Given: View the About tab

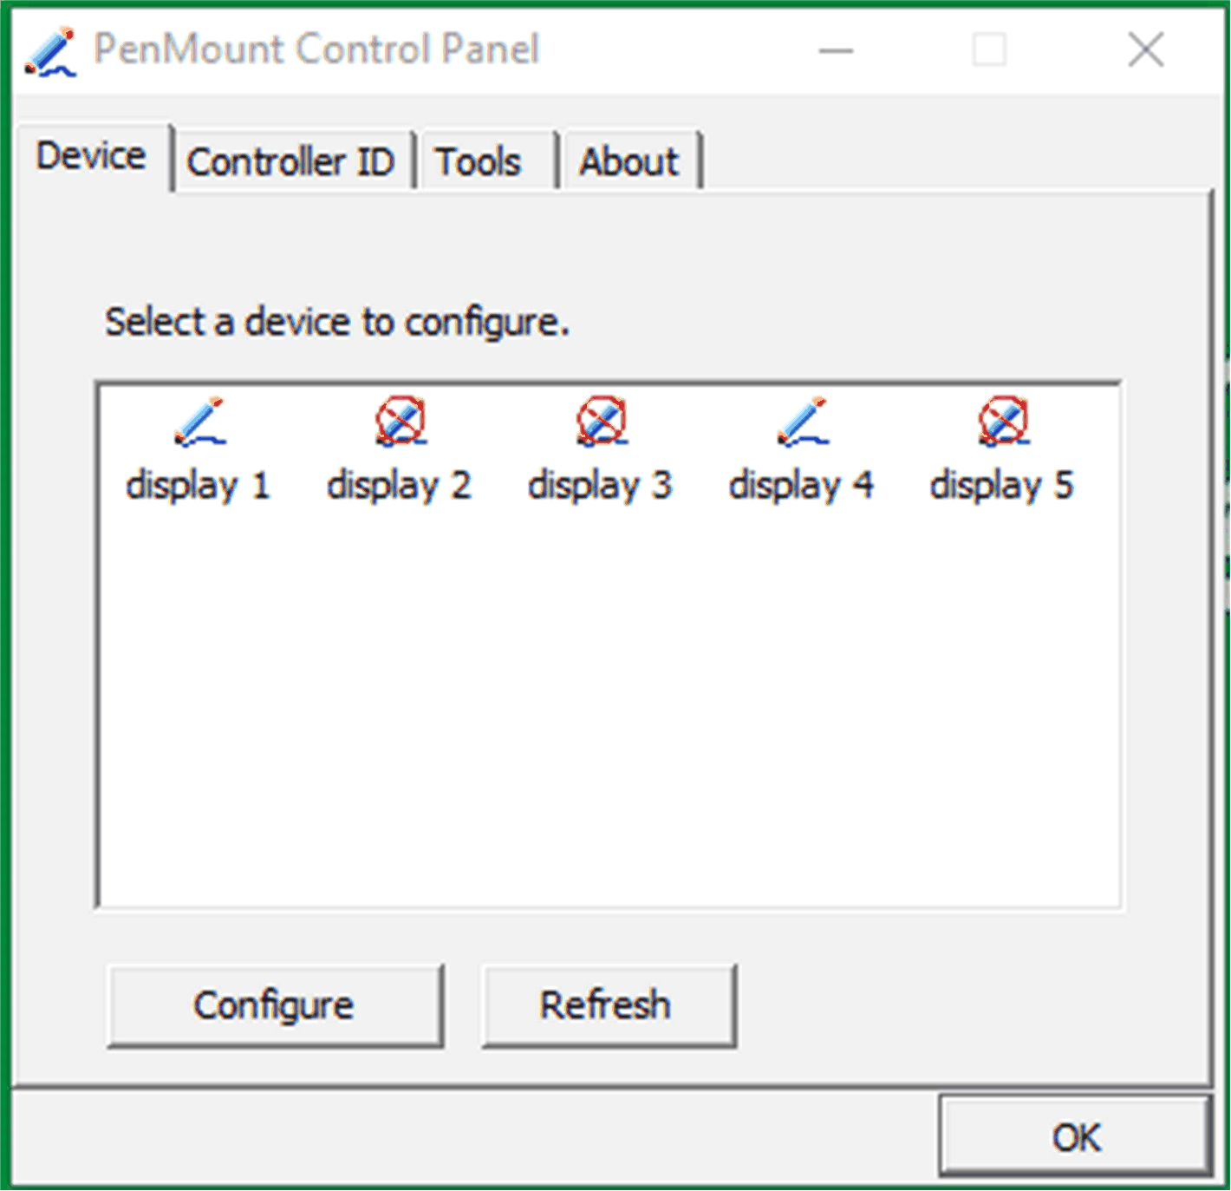Looking at the screenshot, I should tap(629, 161).
